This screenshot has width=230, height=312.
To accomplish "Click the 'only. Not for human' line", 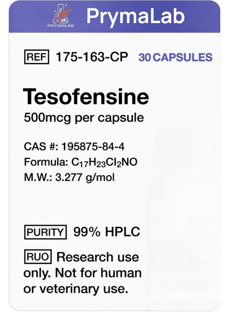I will tap(82, 272).
